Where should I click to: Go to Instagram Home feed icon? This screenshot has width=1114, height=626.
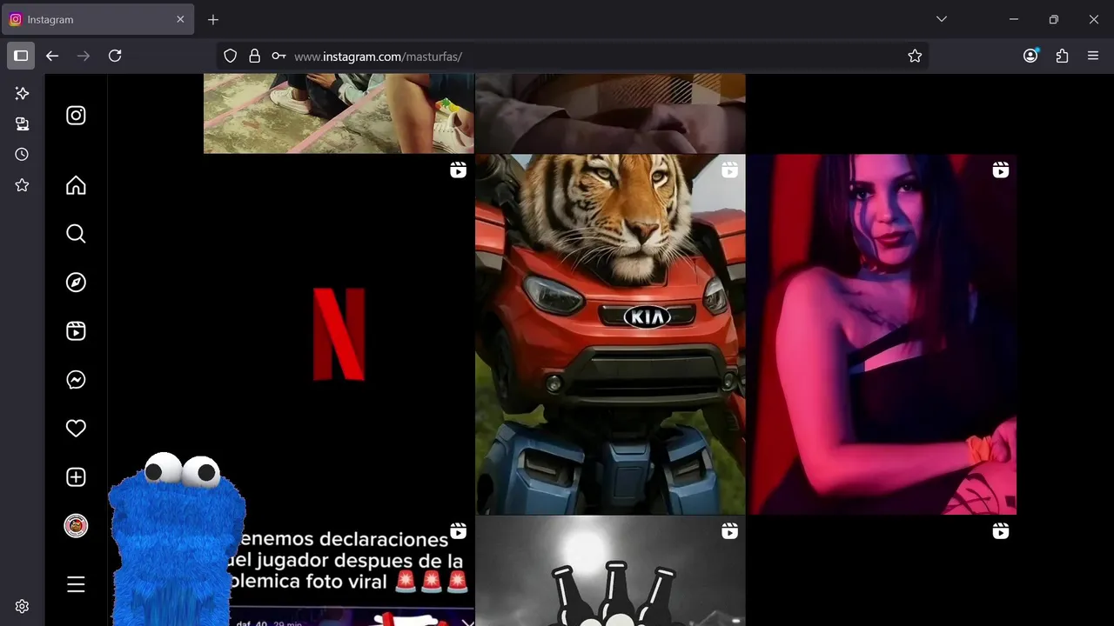tap(76, 185)
